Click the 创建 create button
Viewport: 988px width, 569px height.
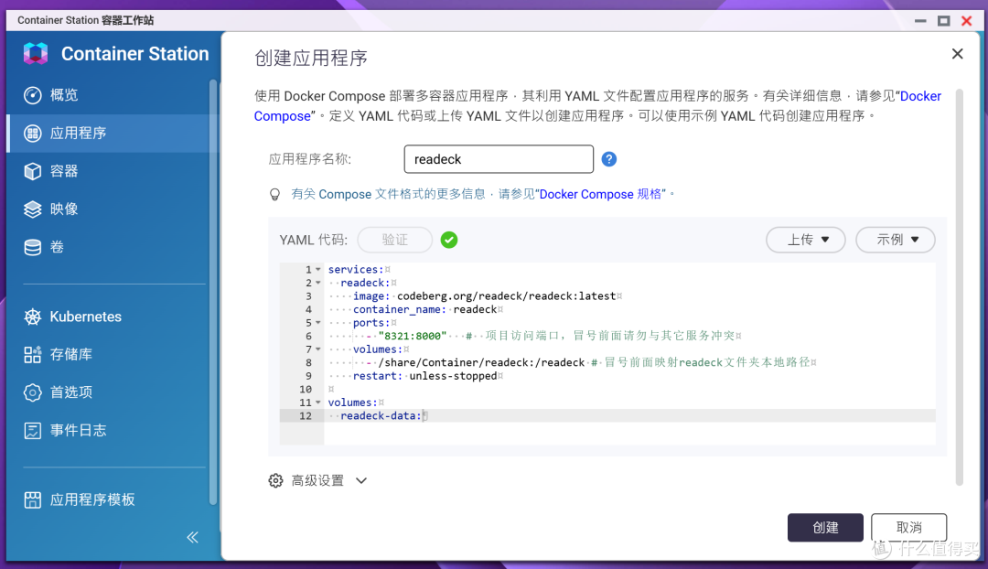(825, 528)
